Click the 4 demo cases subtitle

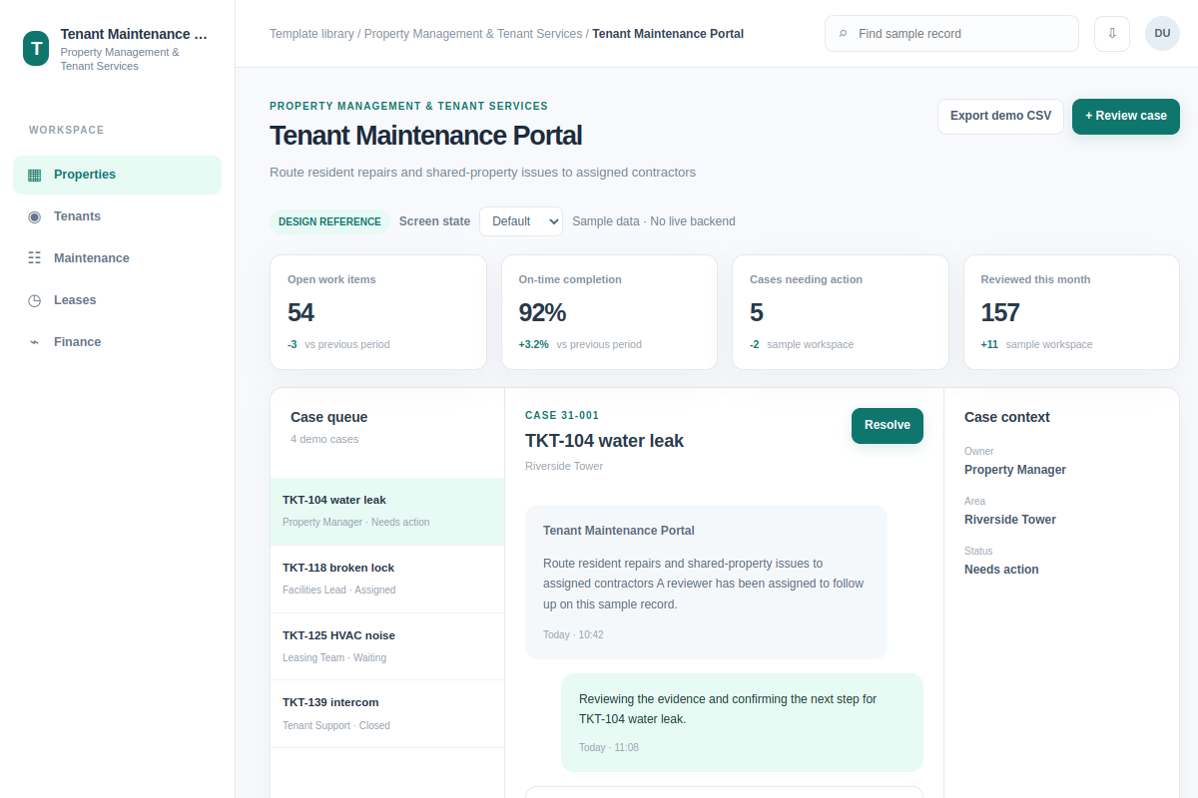pos(324,439)
